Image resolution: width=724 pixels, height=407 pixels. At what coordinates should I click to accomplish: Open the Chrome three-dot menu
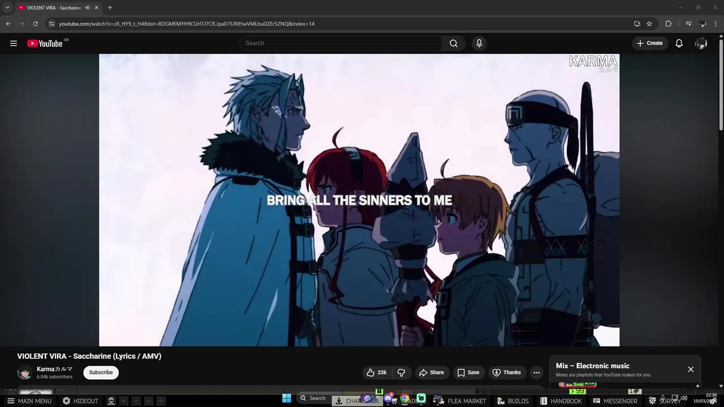[716, 24]
